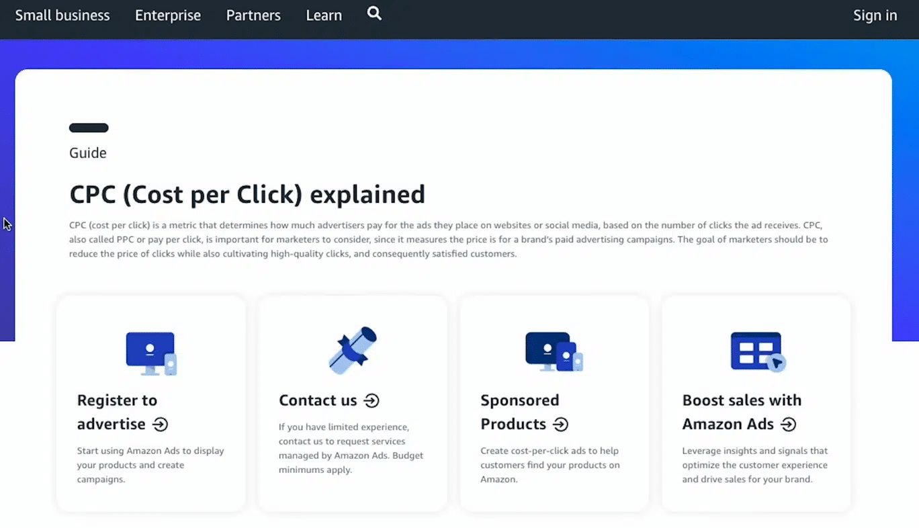
Task: Click the arrow icon after Boost sales with Amazon Ads
Action: [x=789, y=425]
